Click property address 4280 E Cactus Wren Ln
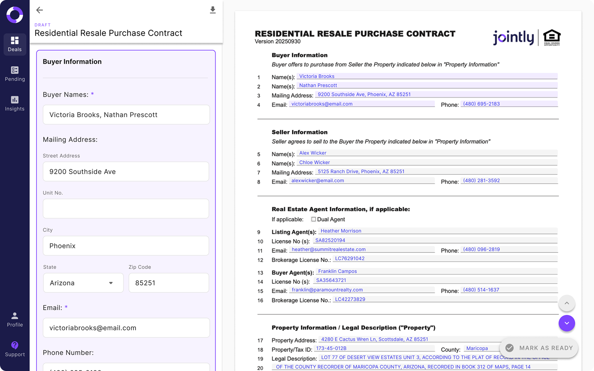Screen dimensions: 594x371 pyautogui.click(x=375, y=339)
